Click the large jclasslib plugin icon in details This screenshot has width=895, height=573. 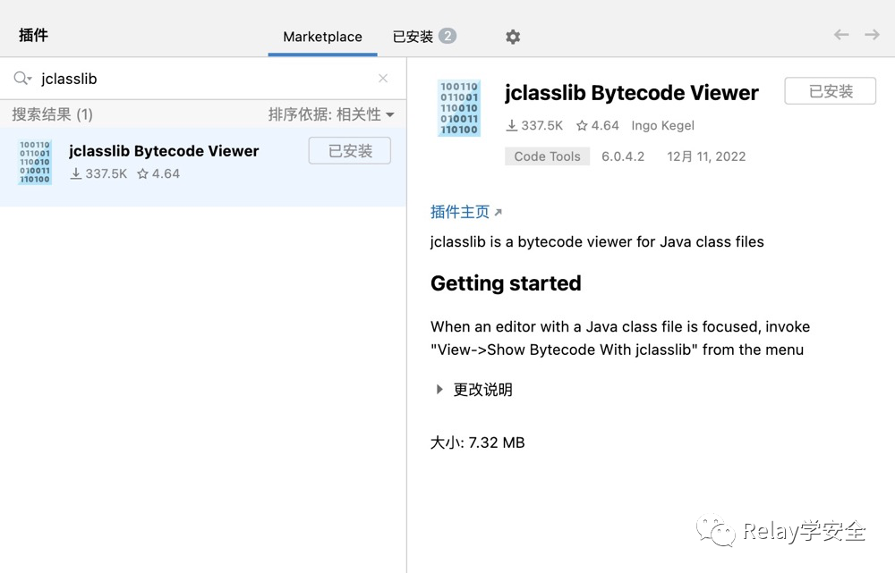coord(459,108)
